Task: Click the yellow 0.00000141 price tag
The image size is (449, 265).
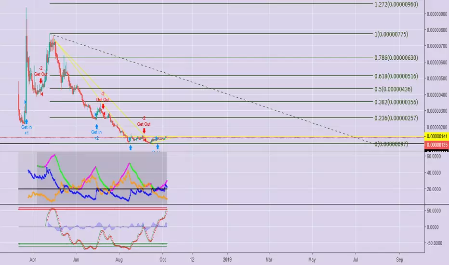Action: pos(436,137)
